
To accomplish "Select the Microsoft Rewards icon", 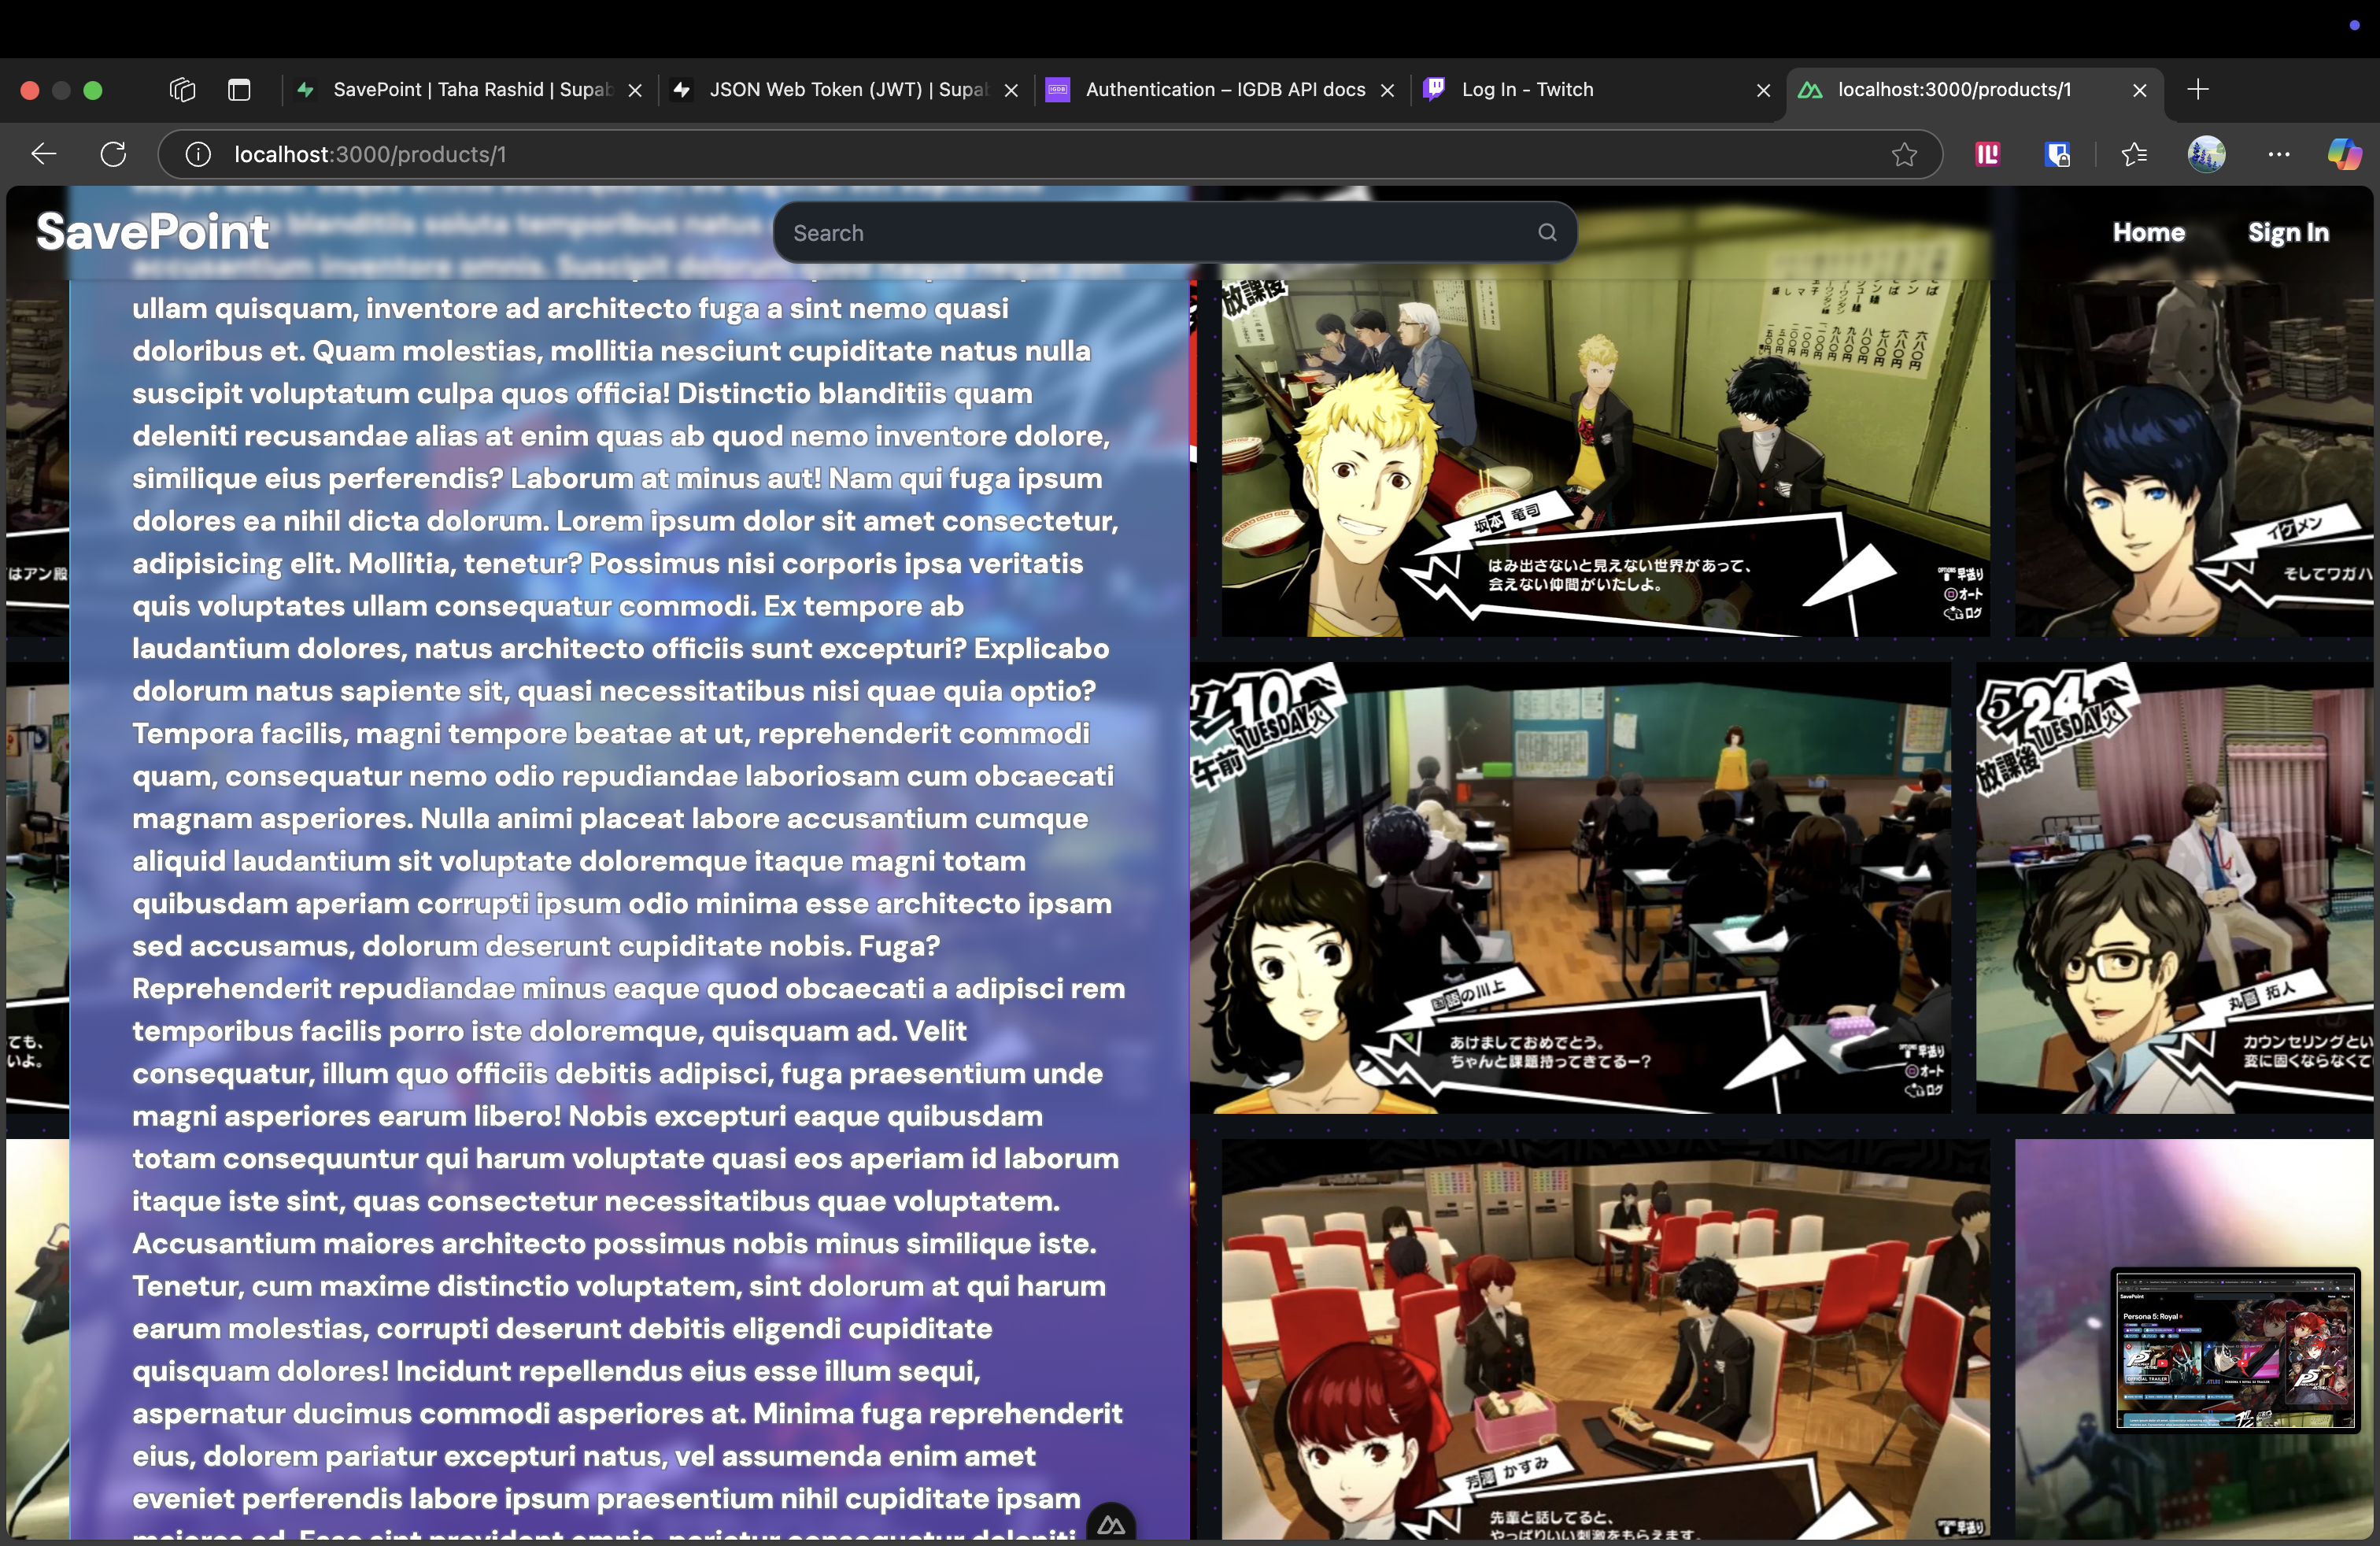I will click(1987, 154).
